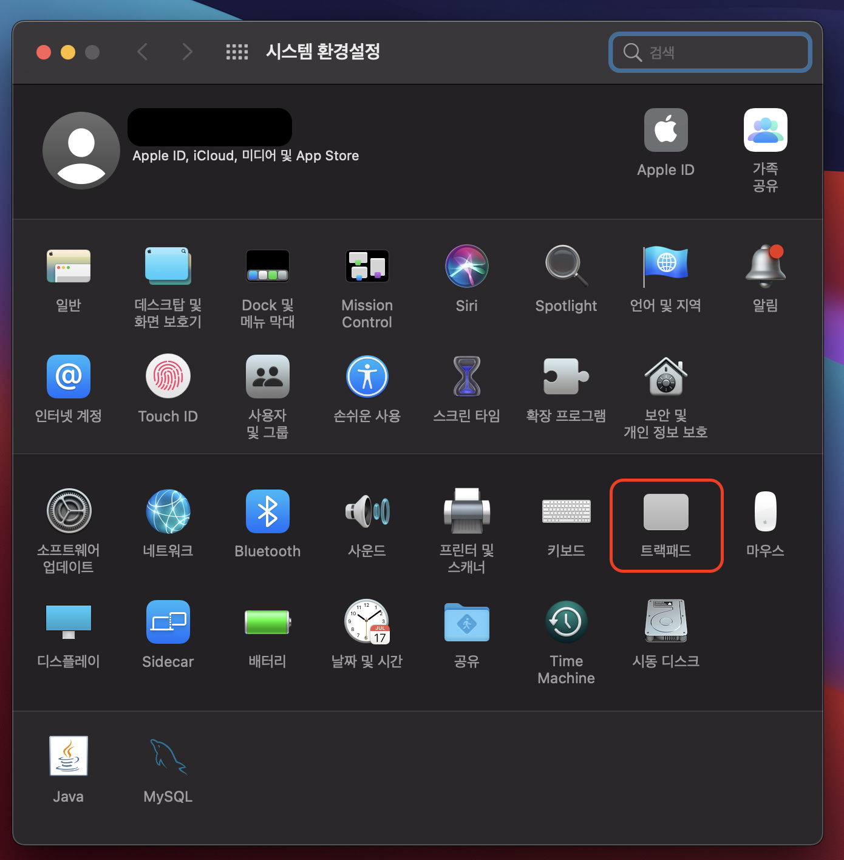
Task: Open 디스플레이 (Displays) preferences
Action: click(x=69, y=622)
